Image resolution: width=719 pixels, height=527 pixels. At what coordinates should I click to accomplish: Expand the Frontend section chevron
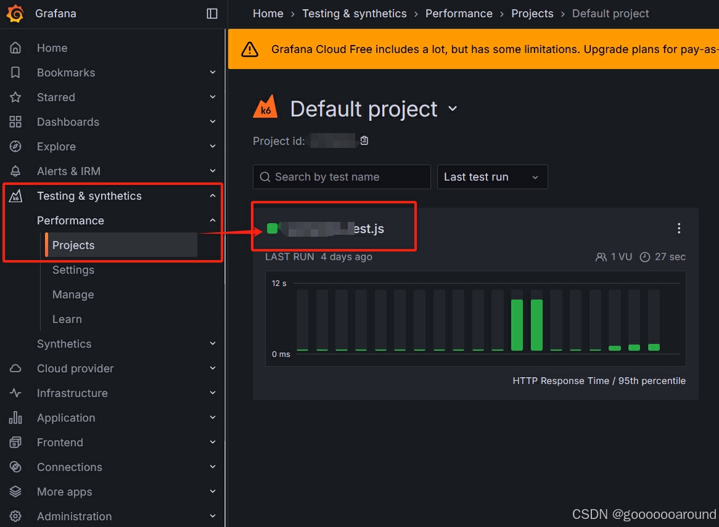tap(212, 442)
